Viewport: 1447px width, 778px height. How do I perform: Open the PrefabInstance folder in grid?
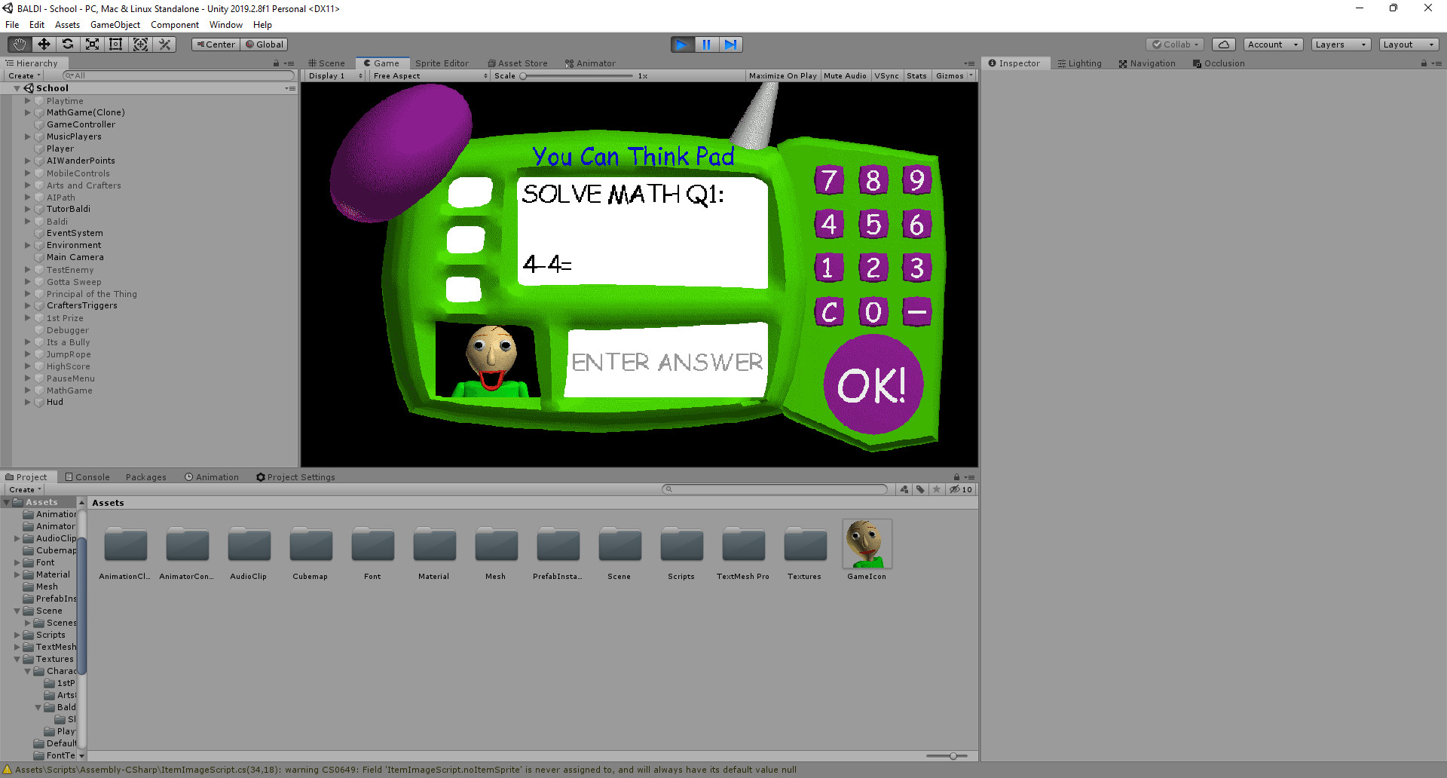coord(558,545)
